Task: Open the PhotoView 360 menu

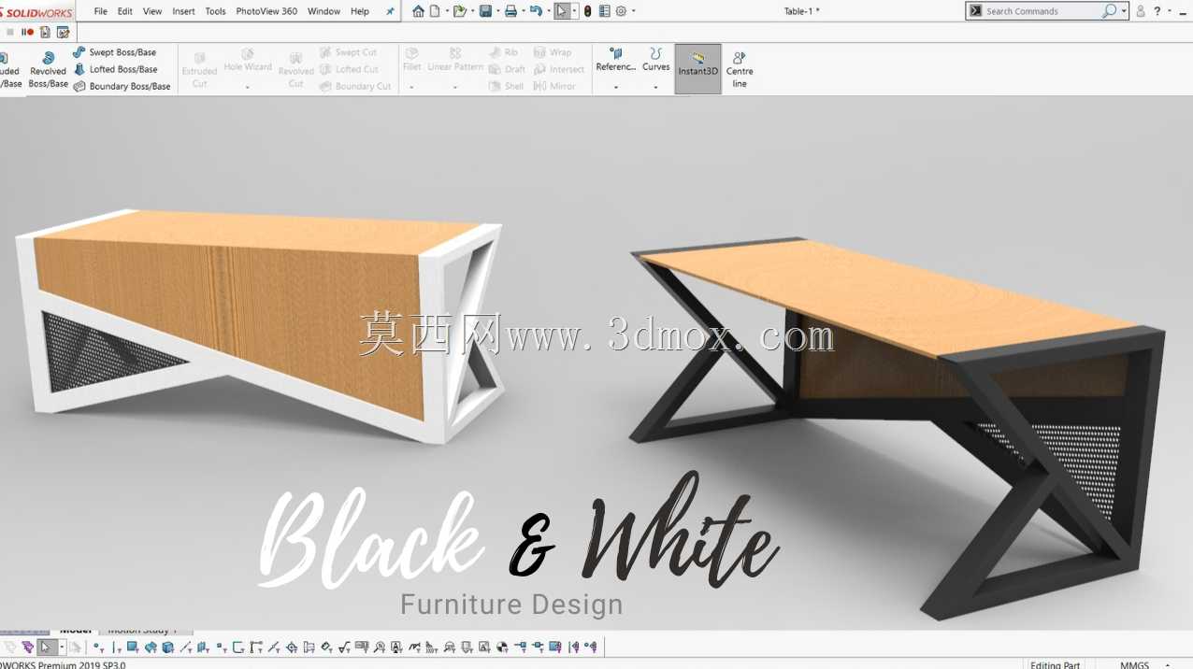Action: pyautogui.click(x=266, y=11)
